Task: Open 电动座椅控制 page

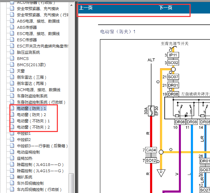Action: click(x=28, y=152)
